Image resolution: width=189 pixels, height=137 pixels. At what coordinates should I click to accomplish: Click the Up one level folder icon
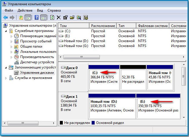21,17
